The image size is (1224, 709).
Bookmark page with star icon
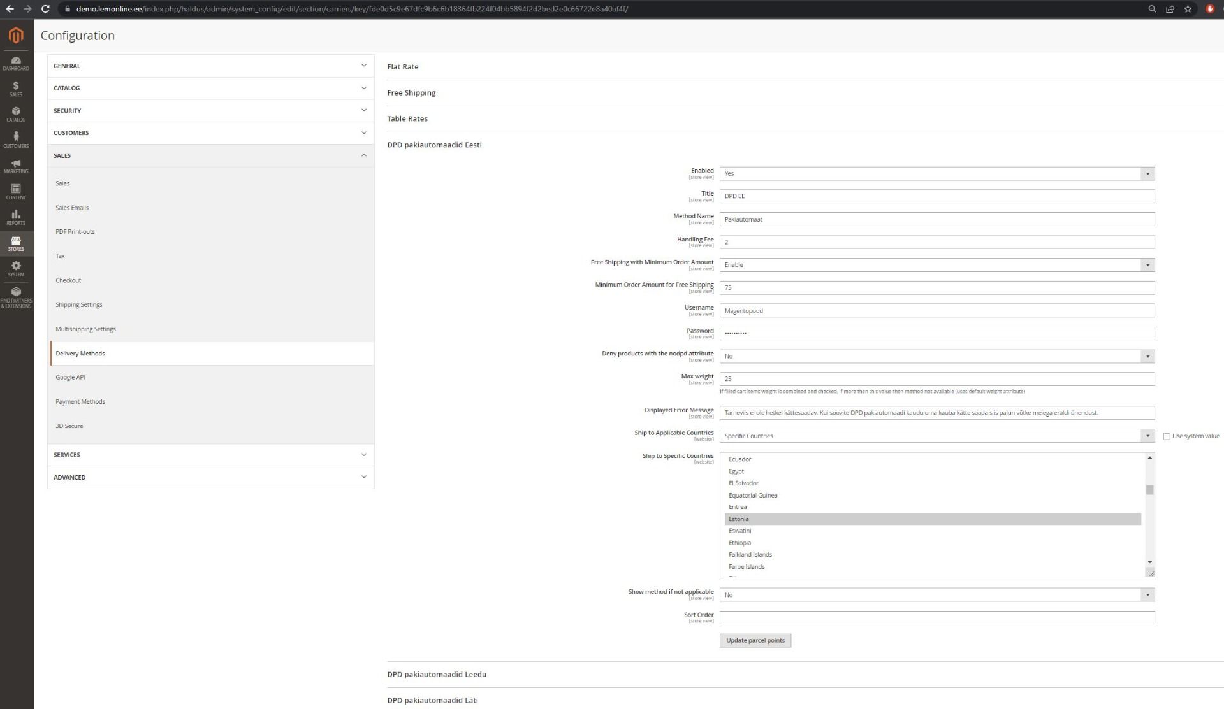1188,9
